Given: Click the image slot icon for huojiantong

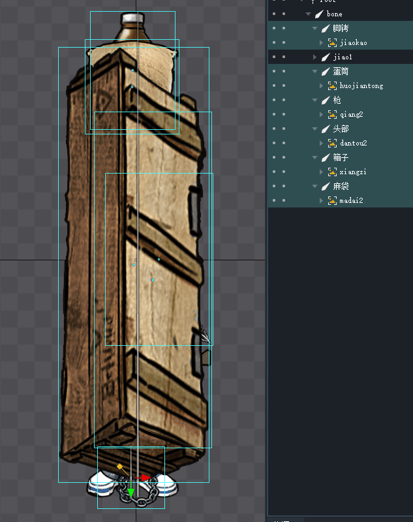Looking at the screenshot, I should pyautogui.click(x=332, y=86).
